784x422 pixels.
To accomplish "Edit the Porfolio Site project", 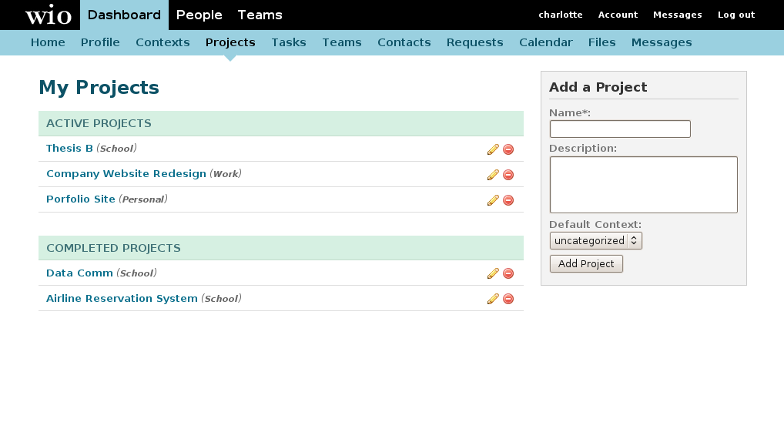I will (493, 200).
